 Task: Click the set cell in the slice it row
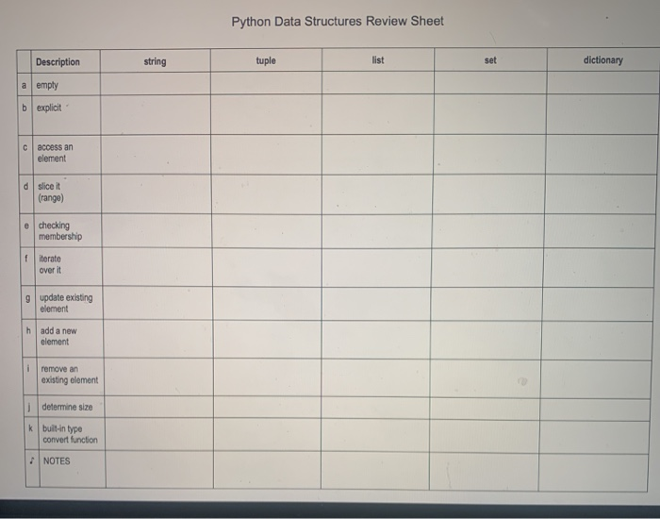488,194
